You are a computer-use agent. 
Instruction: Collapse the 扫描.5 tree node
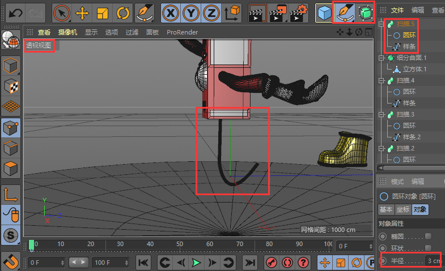[382, 24]
